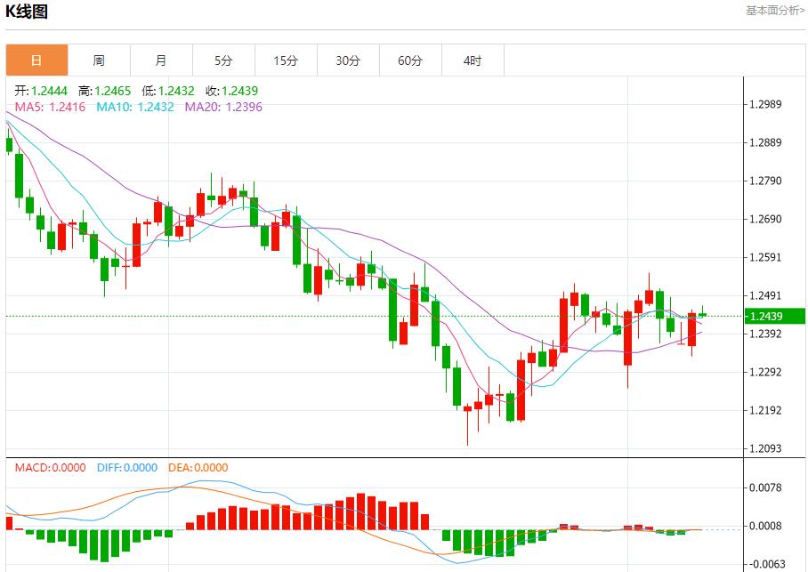Switch to the 5分 interval tab

[x=223, y=60]
